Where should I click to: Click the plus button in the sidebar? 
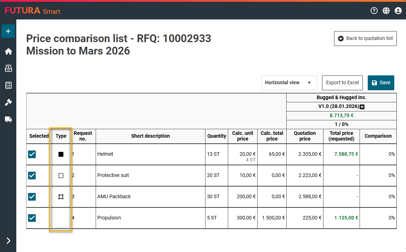8,31
